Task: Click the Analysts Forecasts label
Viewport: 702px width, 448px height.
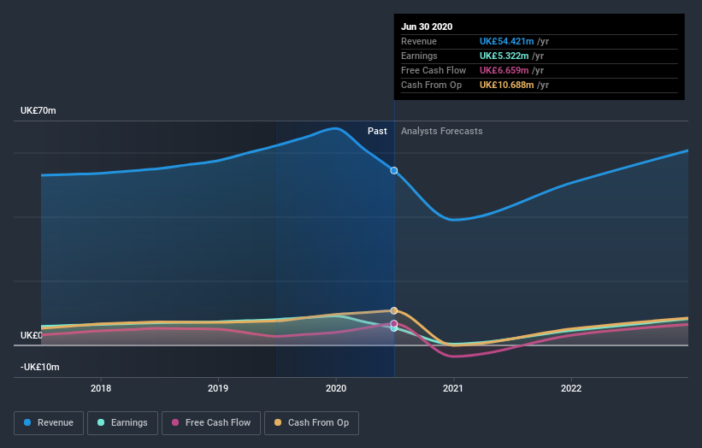Action: (442, 131)
